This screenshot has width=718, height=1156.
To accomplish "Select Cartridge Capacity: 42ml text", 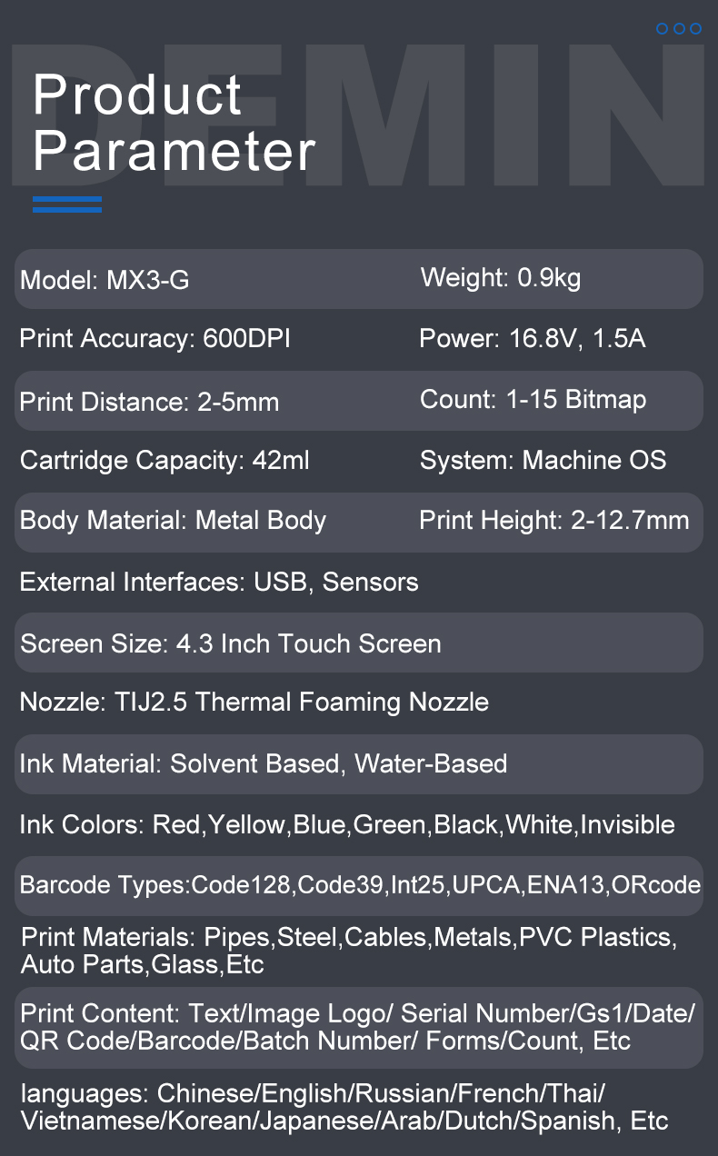I will point(165,460).
